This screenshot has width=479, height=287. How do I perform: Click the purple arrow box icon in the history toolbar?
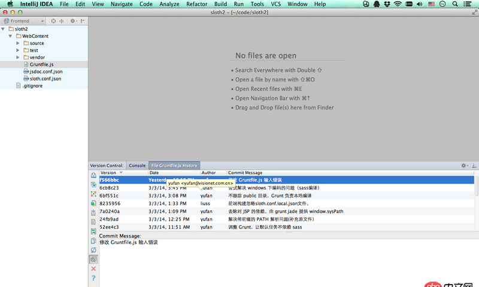[x=93, y=213]
